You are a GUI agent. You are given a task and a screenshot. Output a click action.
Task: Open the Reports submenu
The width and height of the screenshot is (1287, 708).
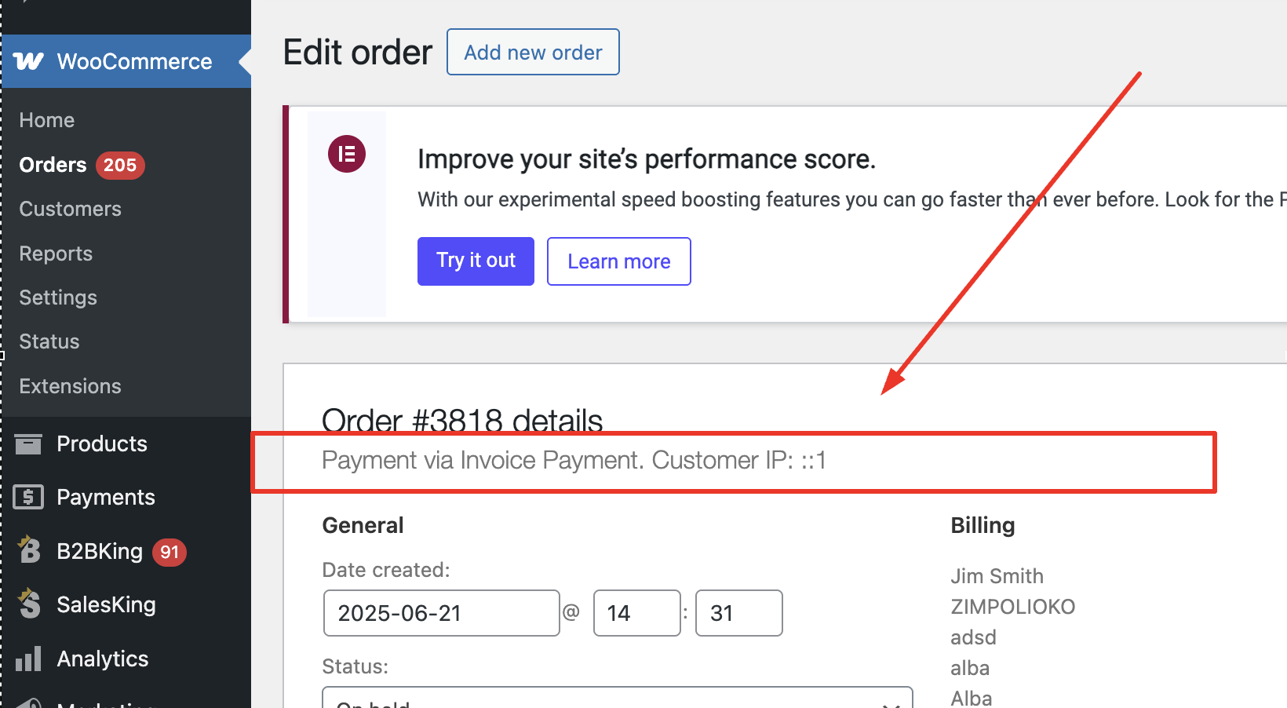(x=56, y=254)
